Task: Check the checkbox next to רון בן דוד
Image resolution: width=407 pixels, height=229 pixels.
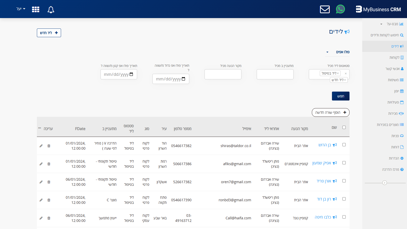Action: (x=344, y=199)
